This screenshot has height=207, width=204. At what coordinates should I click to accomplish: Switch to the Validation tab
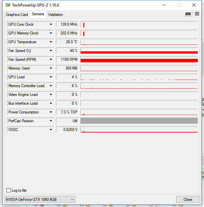pos(55,15)
